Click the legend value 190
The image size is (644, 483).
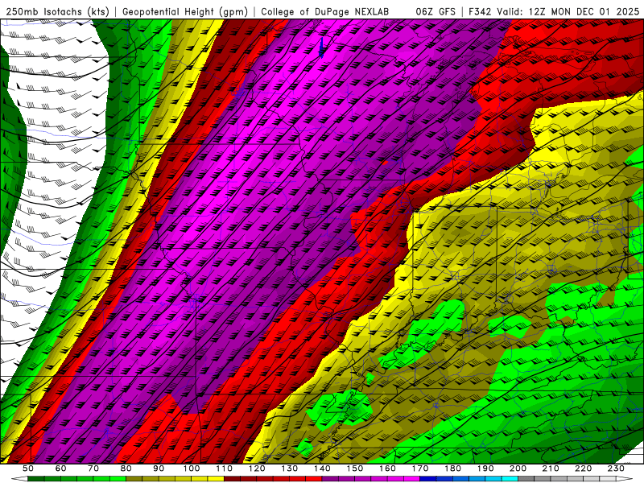point(485,469)
